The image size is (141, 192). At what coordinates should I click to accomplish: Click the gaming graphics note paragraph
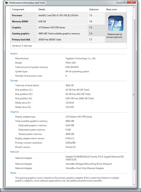coord(67,179)
